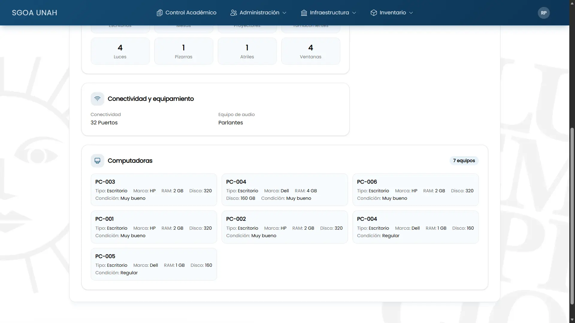This screenshot has width=575, height=323.
Task: Click the Pizarras count card
Action: [x=184, y=51]
